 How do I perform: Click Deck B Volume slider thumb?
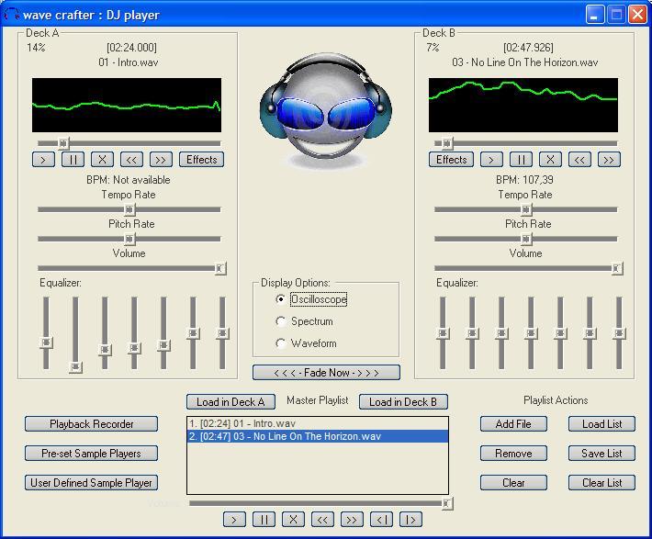pos(617,269)
